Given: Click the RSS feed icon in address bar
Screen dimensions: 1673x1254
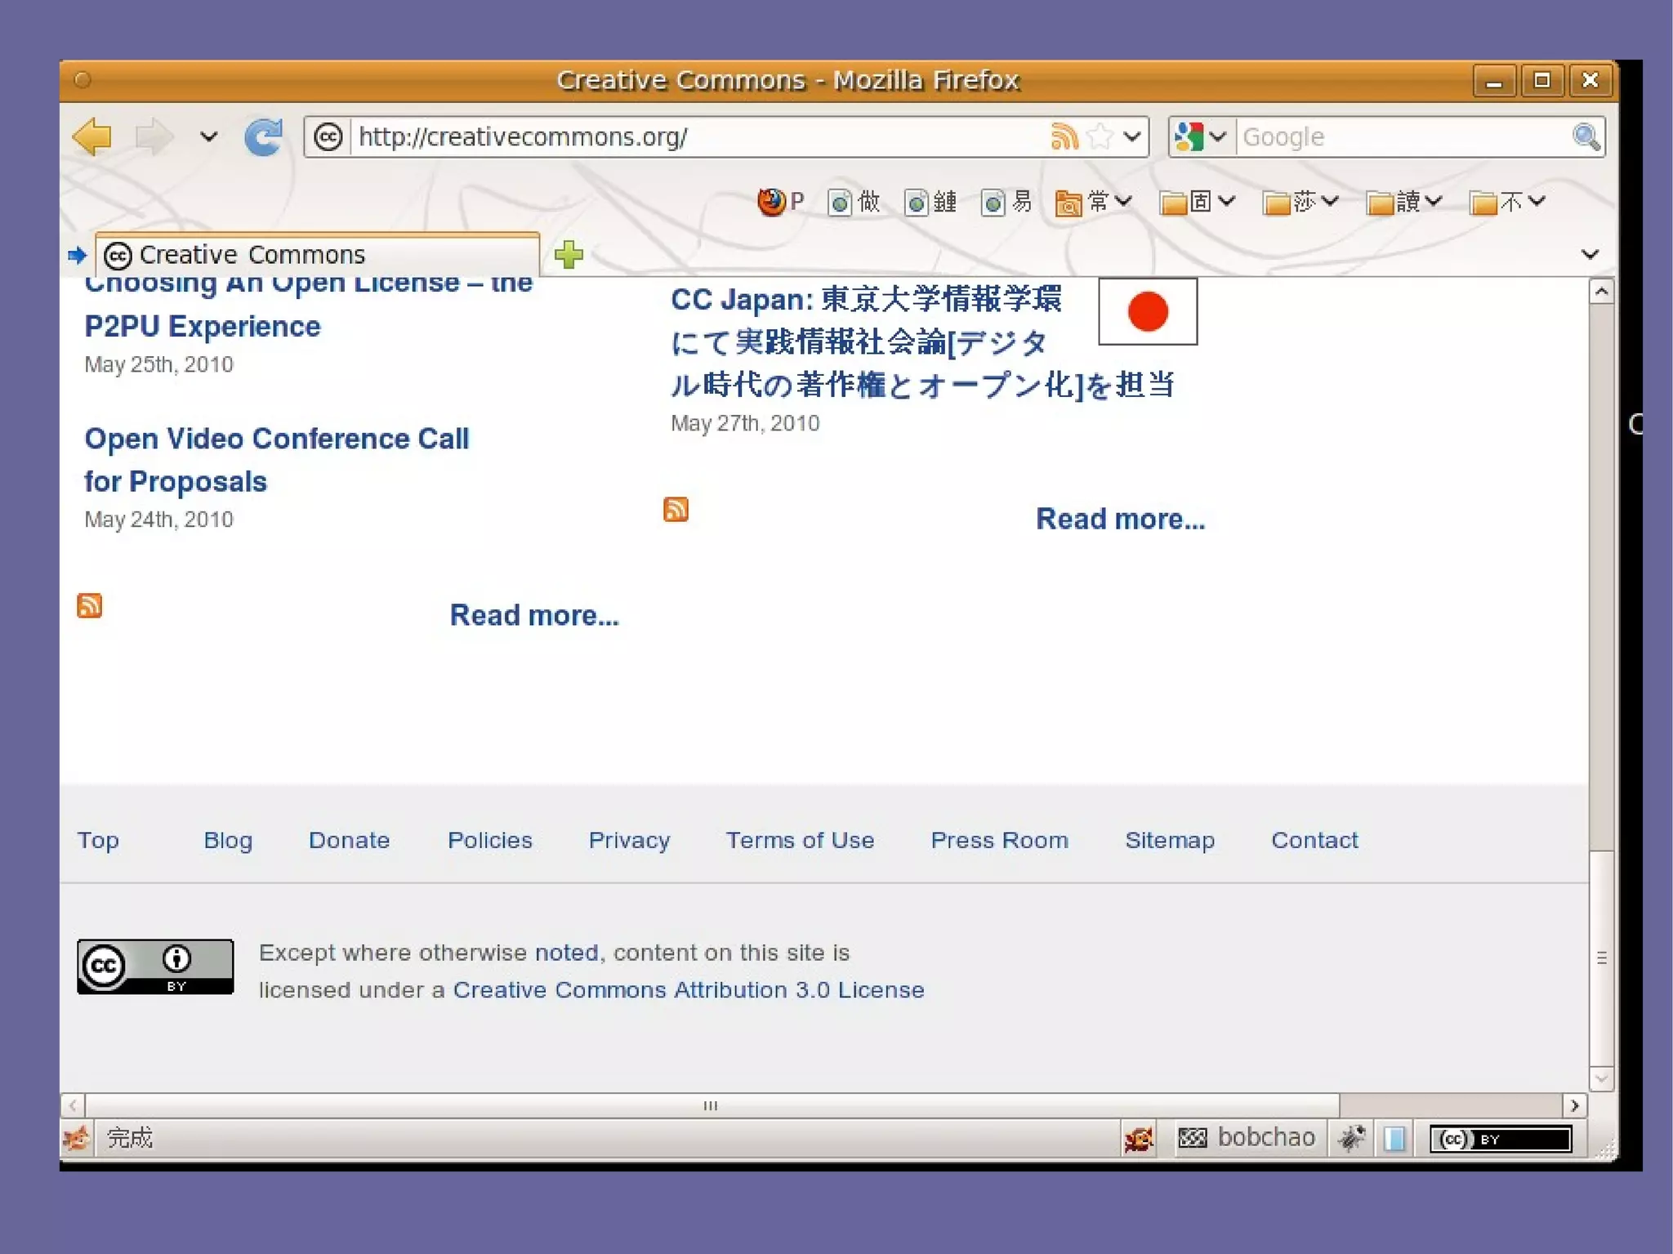Looking at the screenshot, I should click(x=1064, y=136).
